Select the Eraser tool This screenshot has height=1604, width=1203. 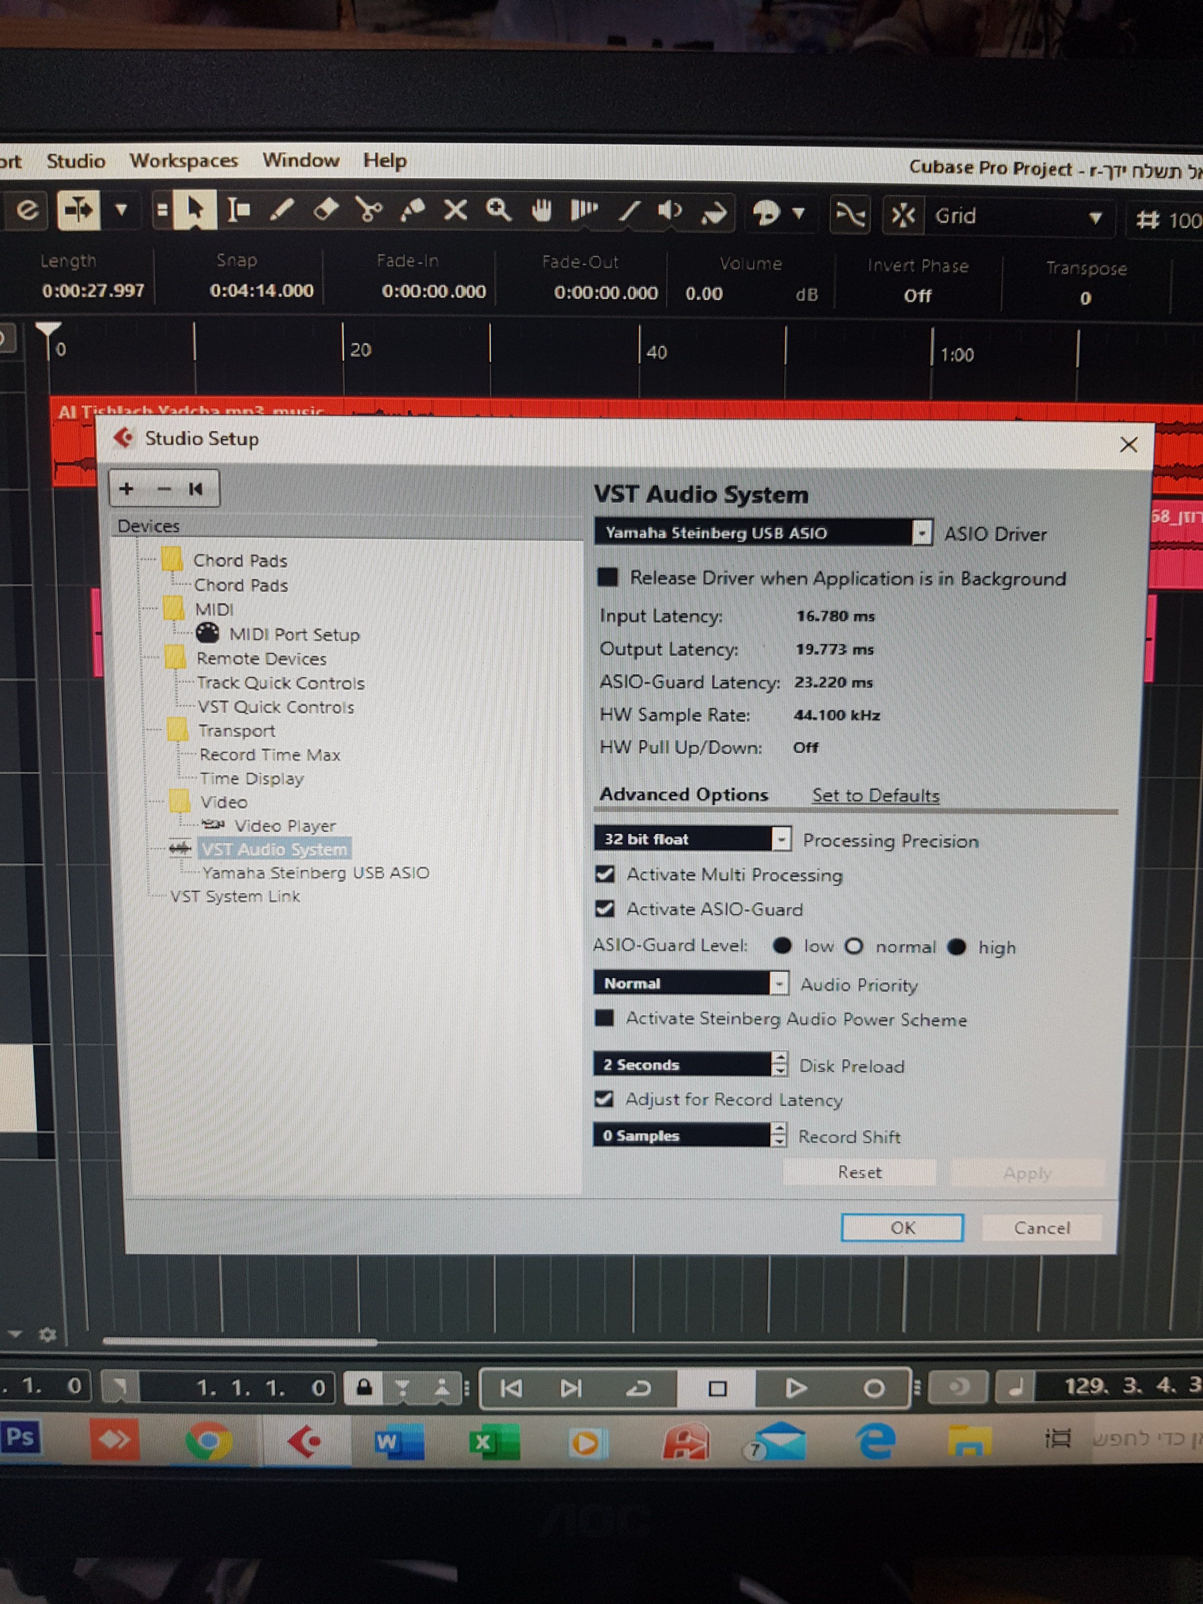325,210
